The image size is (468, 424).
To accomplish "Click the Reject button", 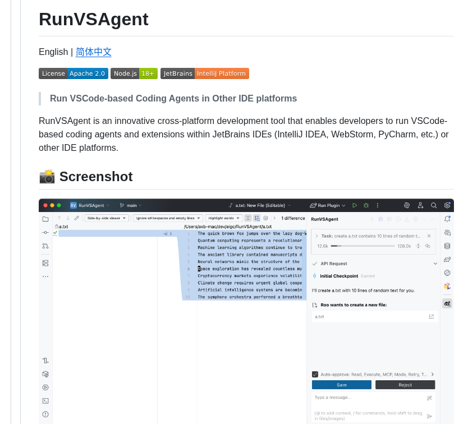I will tap(405, 385).
